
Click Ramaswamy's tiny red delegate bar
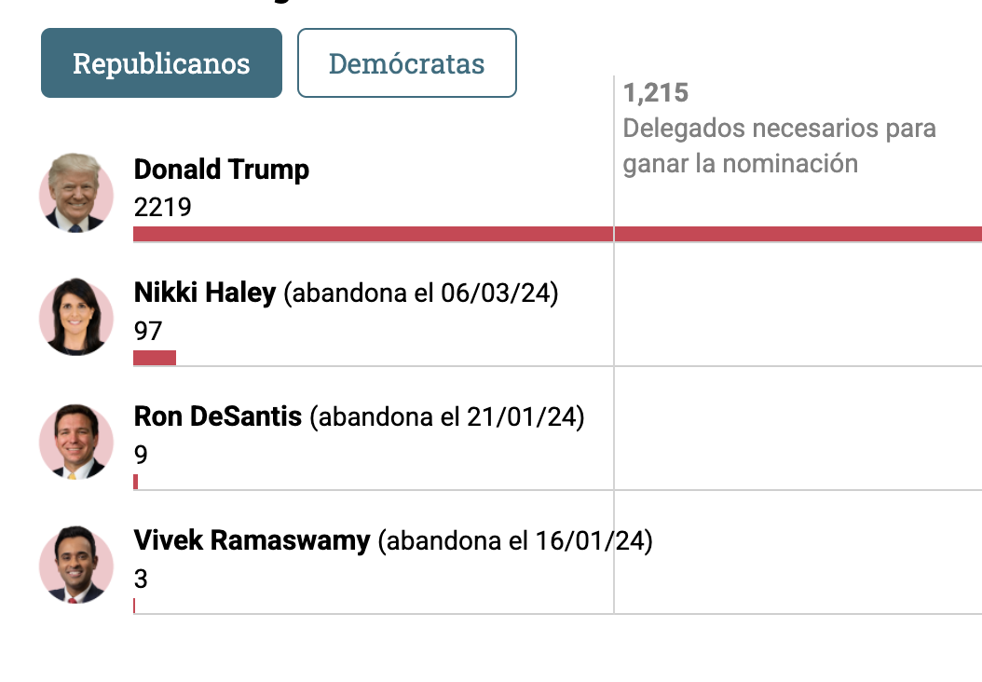(134, 606)
